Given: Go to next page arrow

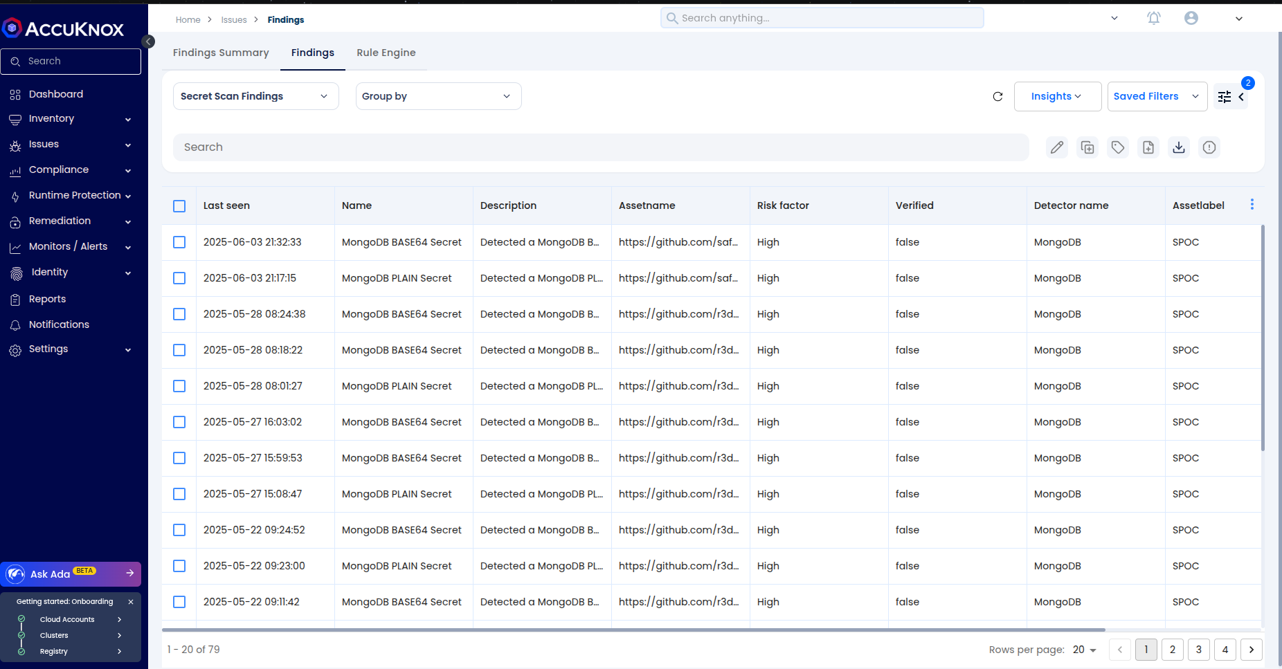Looking at the screenshot, I should [x=1252, y=650].
